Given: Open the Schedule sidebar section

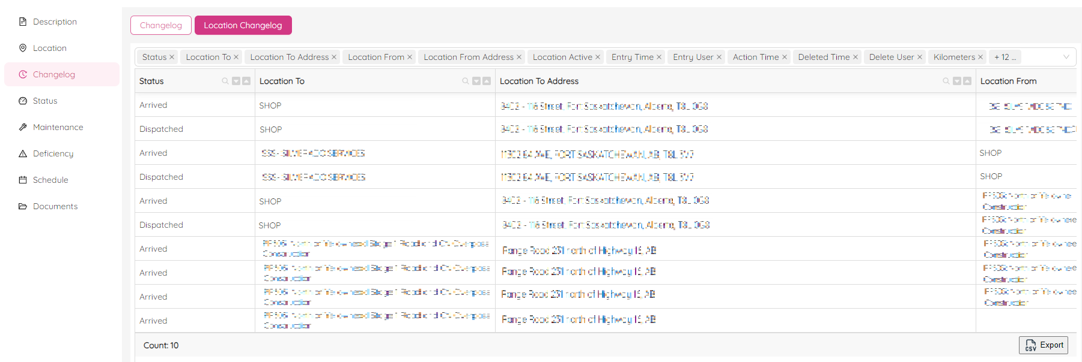Looking at the screenshot, I should (61, 180).
